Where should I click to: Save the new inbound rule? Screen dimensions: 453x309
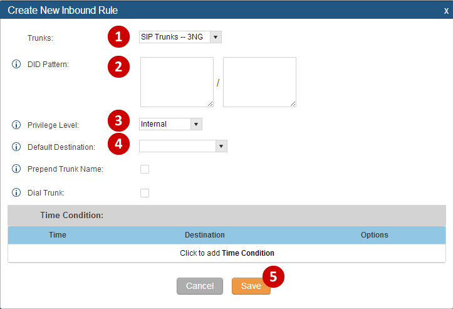click(x=251, y=286)
